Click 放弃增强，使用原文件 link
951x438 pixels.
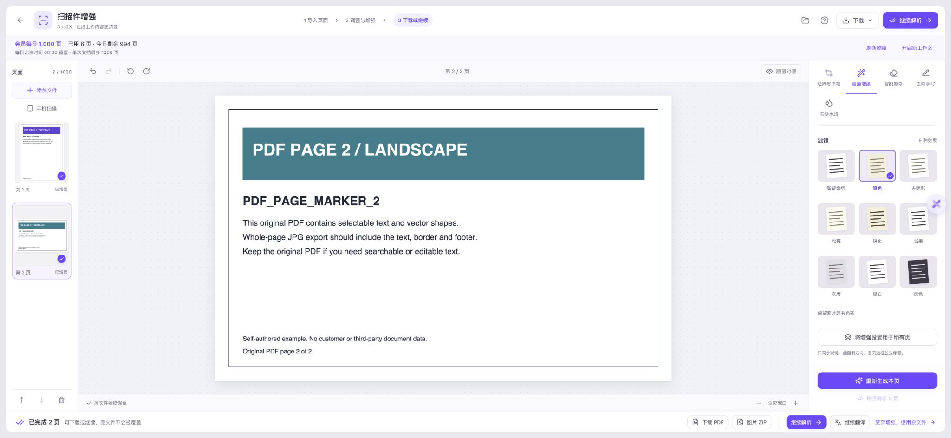tap(905, 422)
